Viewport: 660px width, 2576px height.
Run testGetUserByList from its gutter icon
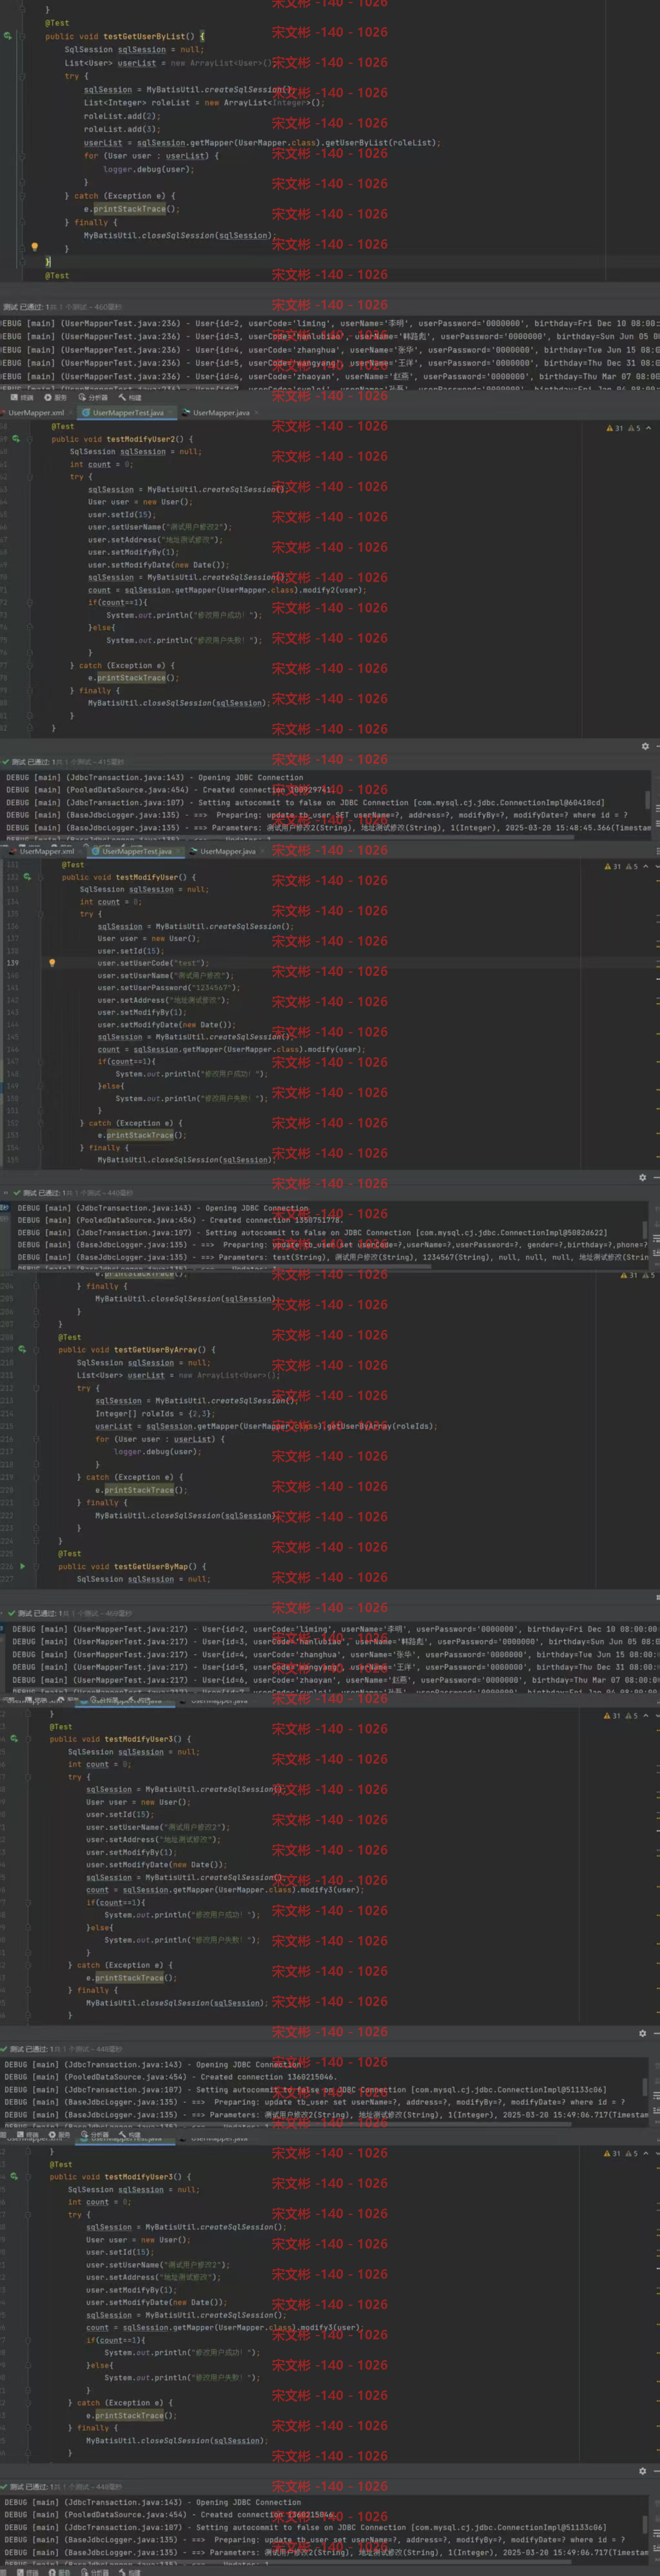coord(7,36)
